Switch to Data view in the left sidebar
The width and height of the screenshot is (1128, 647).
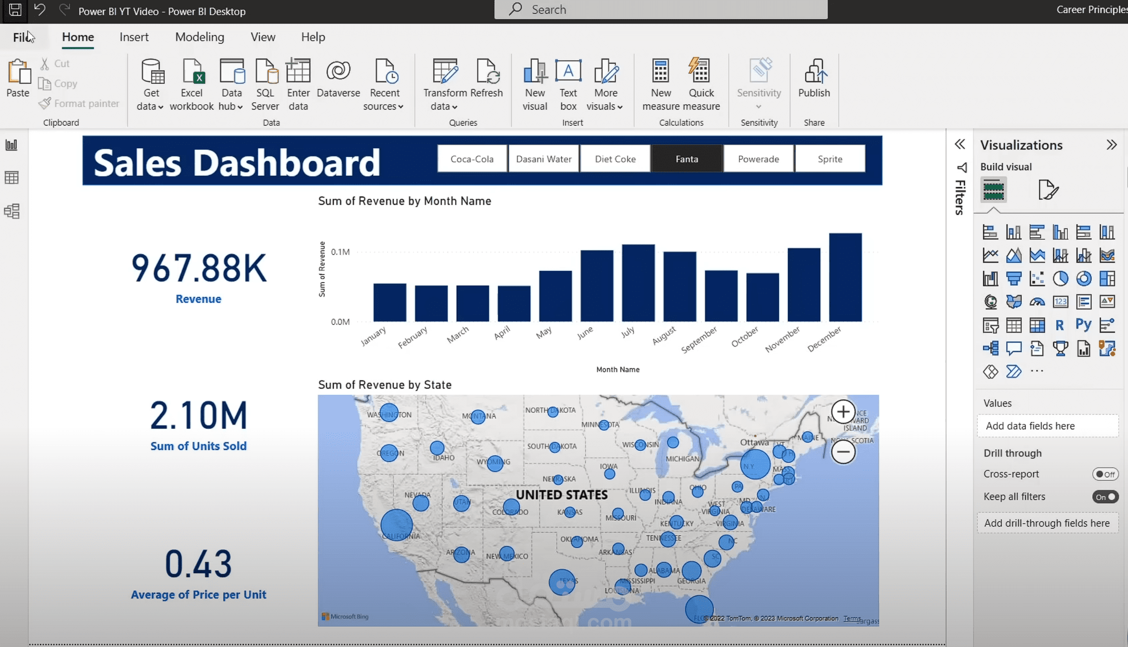12,178
